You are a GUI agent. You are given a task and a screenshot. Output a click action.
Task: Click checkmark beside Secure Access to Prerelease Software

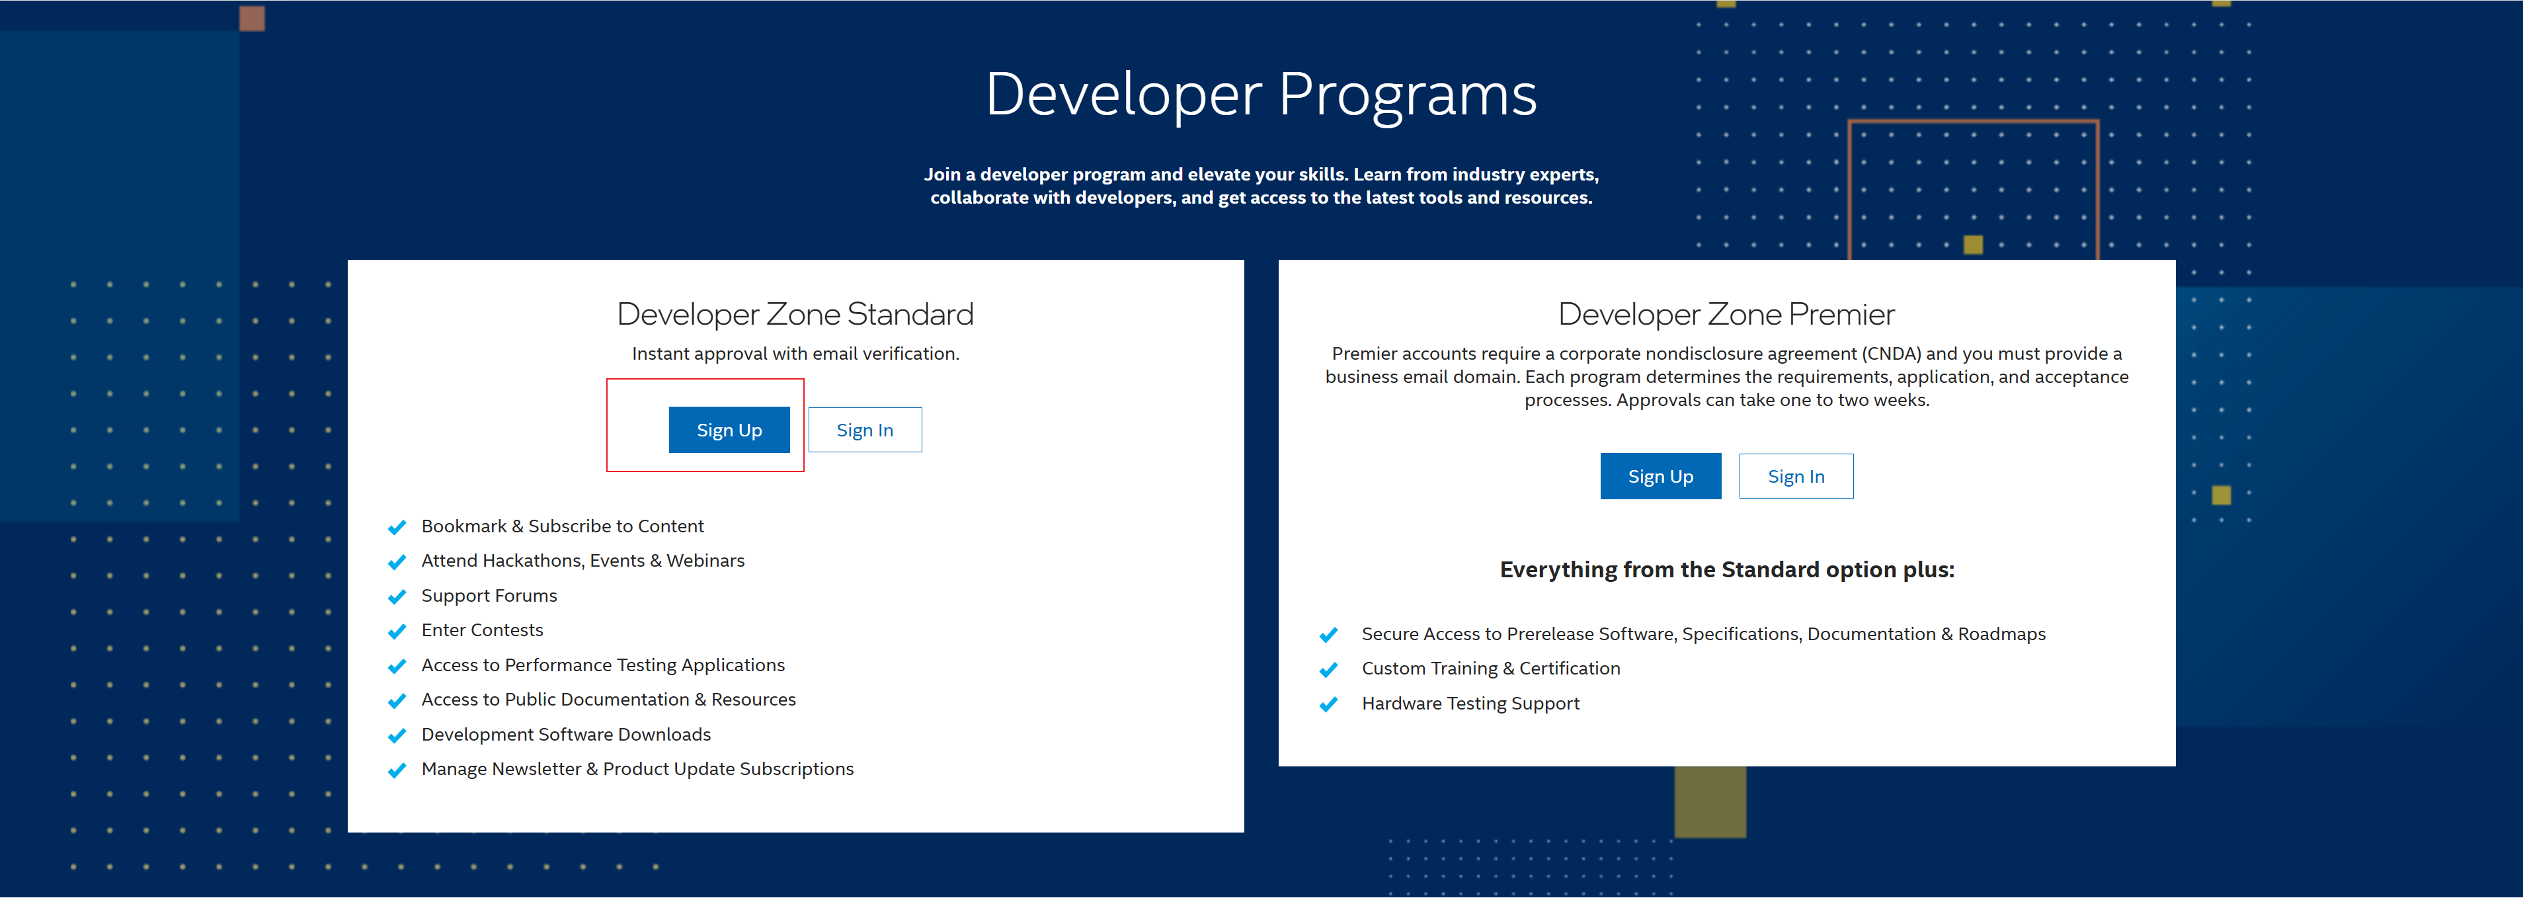[x=1328, y=635]
